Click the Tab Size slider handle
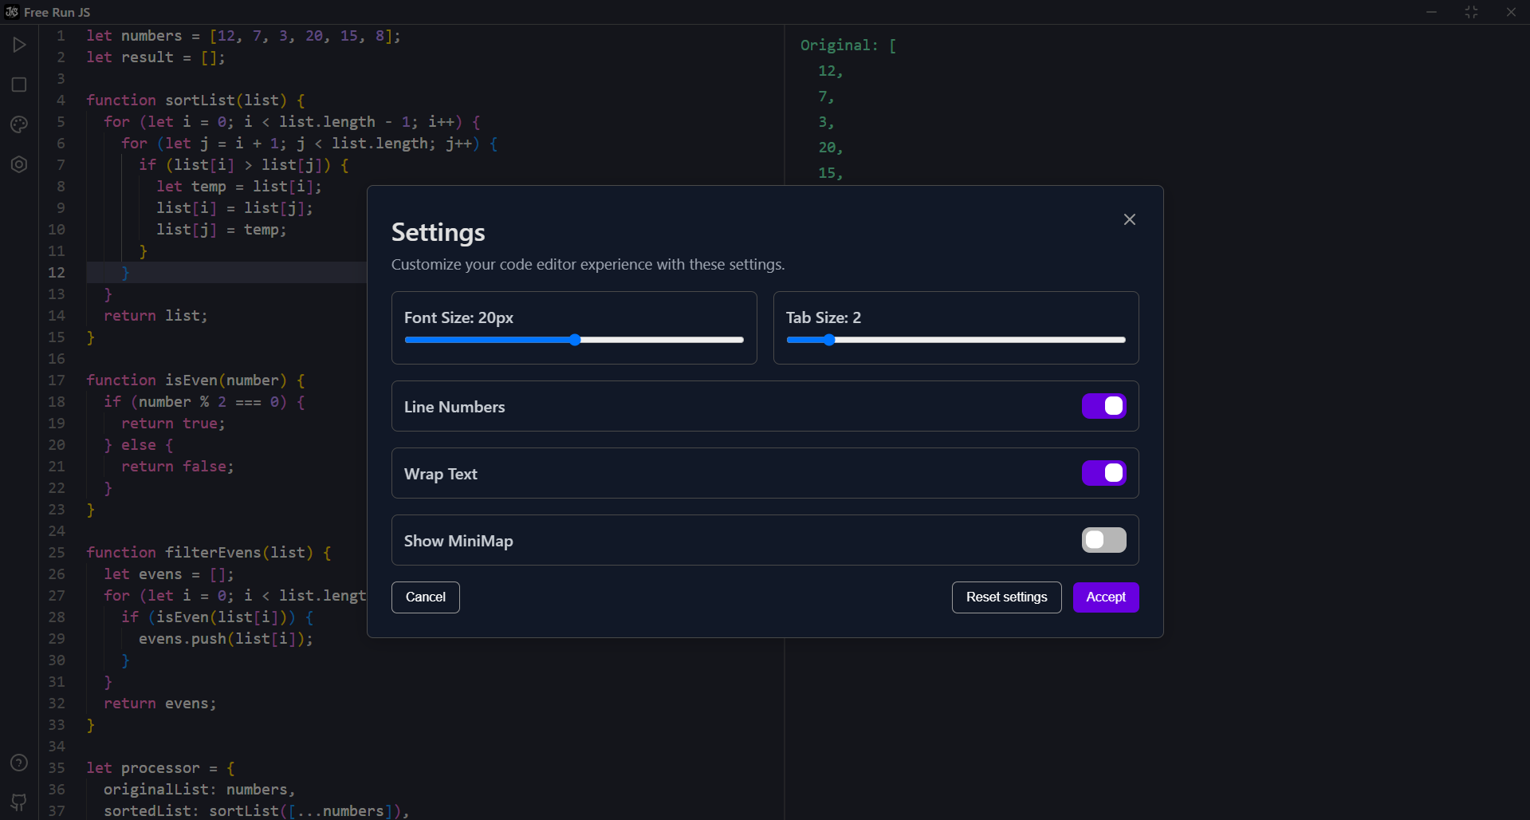1530x820 pixels. (829, 340)
